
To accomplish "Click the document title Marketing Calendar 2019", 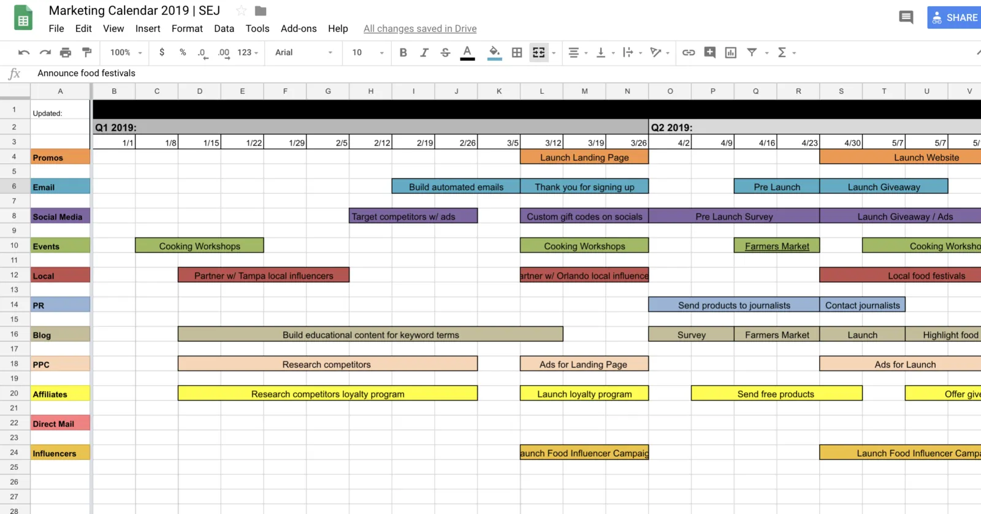I will [x=134, y=10].
